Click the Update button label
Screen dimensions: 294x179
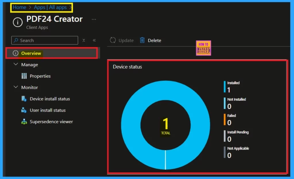click(x=126, y=40)
